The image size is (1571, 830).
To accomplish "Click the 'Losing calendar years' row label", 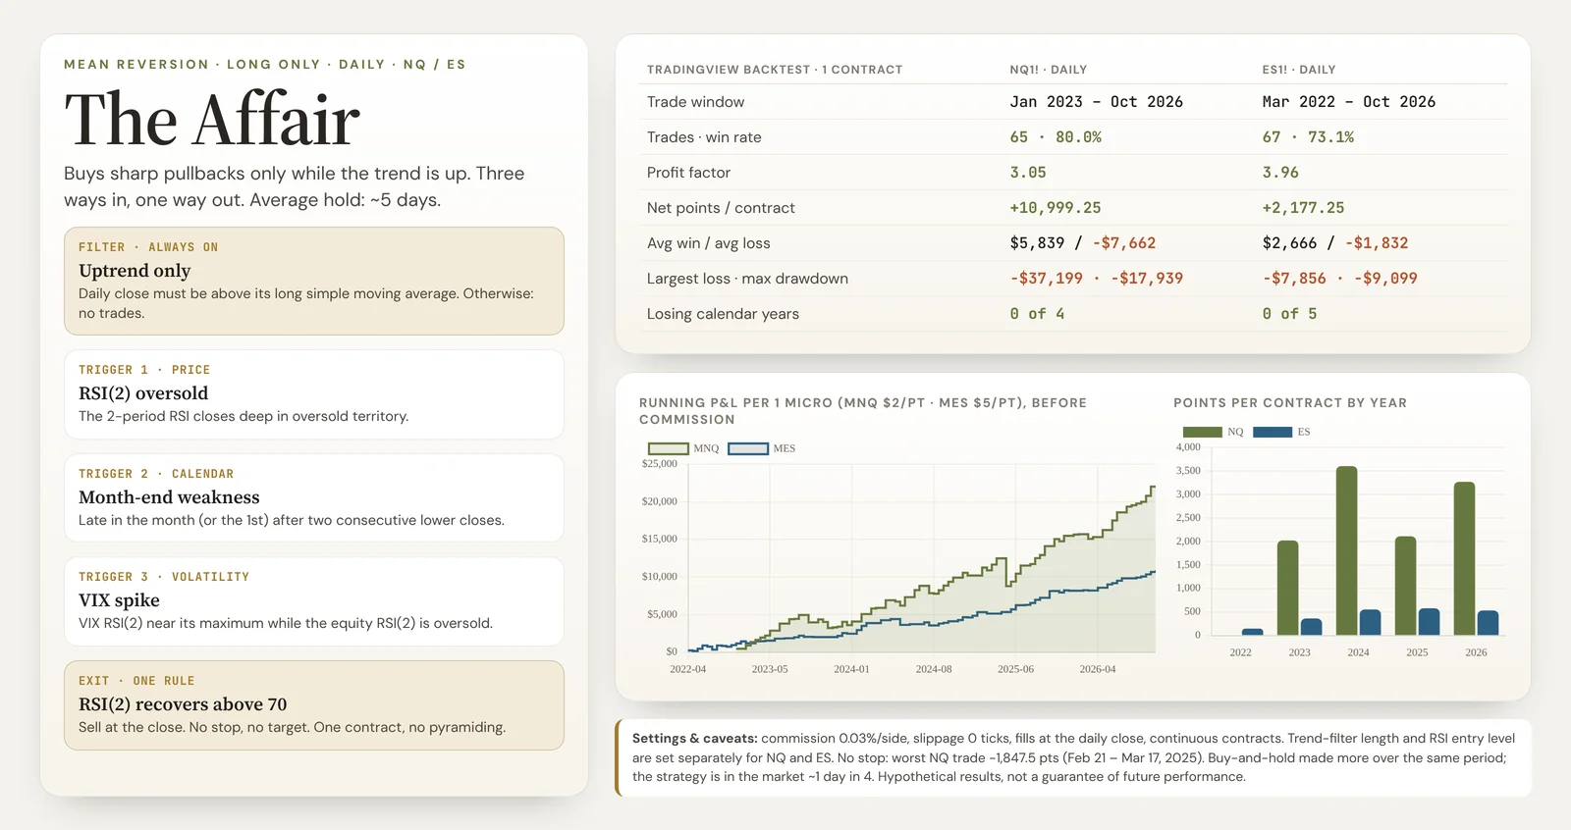I will [723, 314].
